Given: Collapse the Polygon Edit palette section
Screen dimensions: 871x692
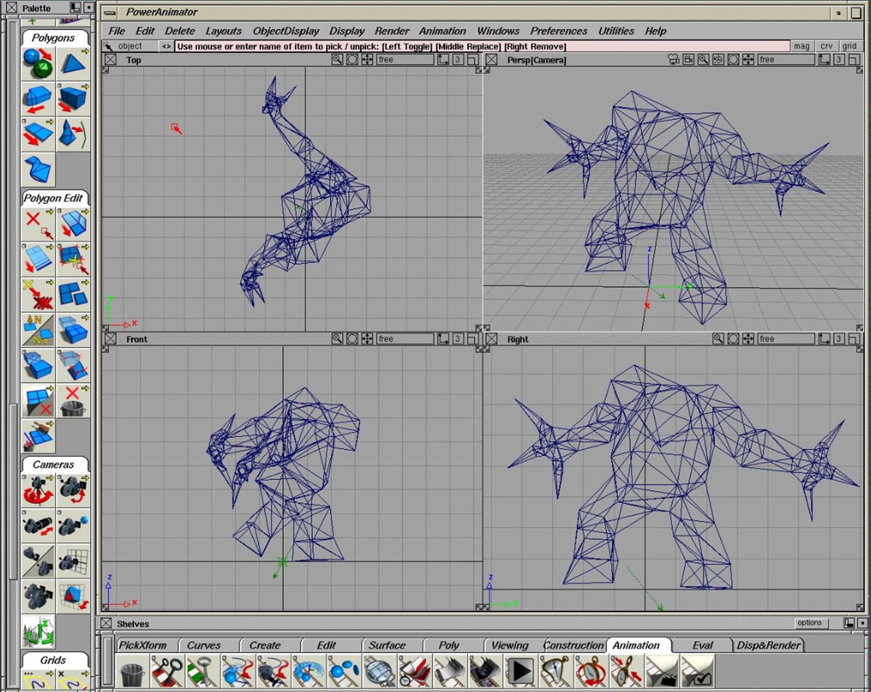Looking at the screenshot, I should [54, 198].
